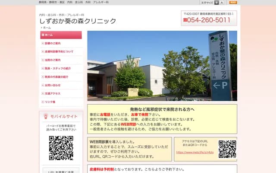Click the WEB問診 QR code image
The width and height of the screenshot is (276, 173).
tap(227, 149)
